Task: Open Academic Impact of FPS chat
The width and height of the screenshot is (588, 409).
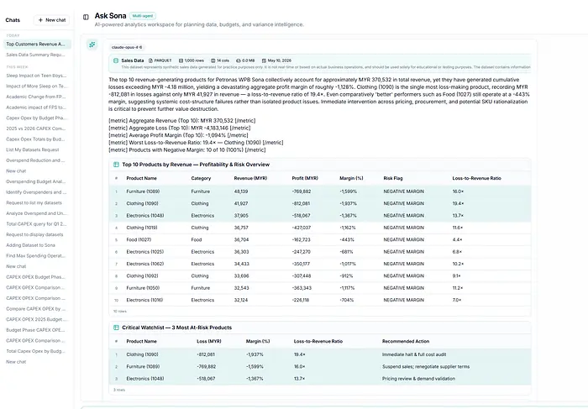Action: pyautogui.click(x=37, y=107)
